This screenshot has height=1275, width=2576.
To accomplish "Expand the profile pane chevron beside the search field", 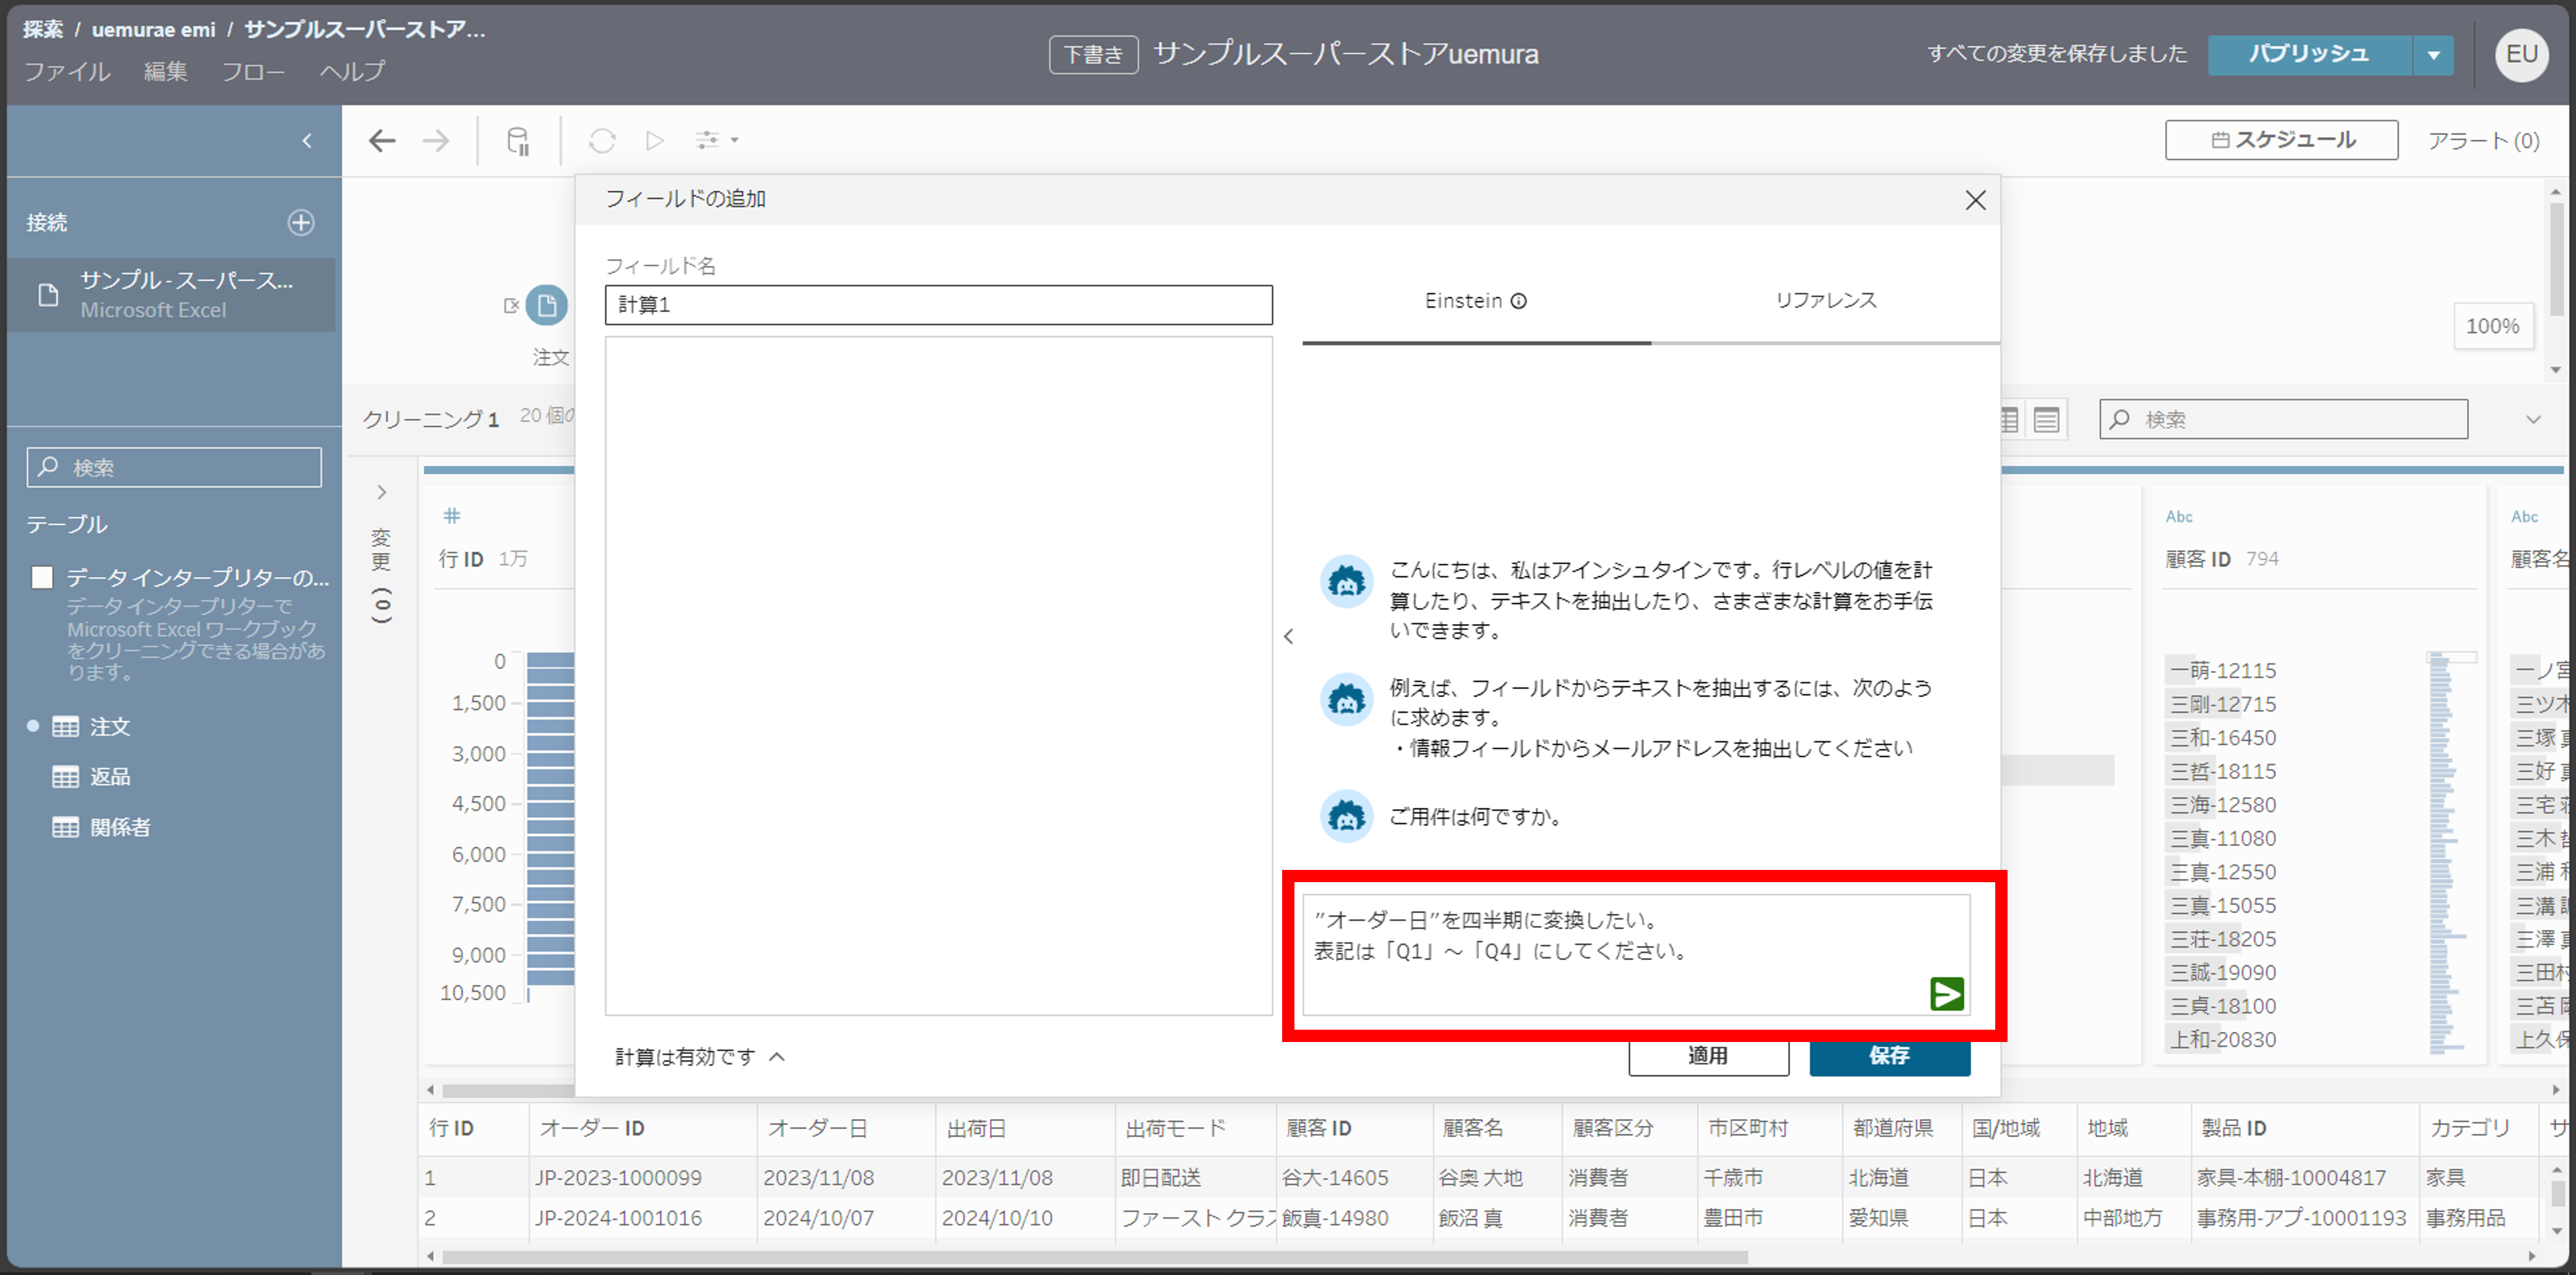I will pos(2533,419).
